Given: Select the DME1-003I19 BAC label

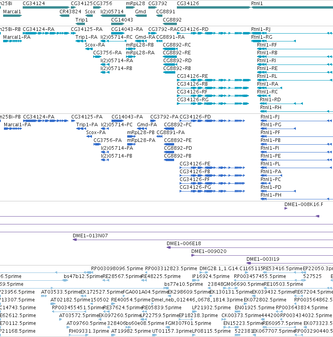Looking at the screenshot, I should 263,259.
